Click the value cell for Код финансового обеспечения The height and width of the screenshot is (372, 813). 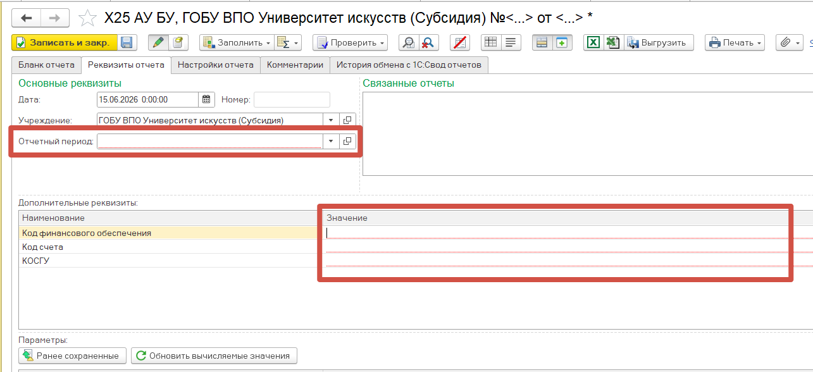point(568,233)
